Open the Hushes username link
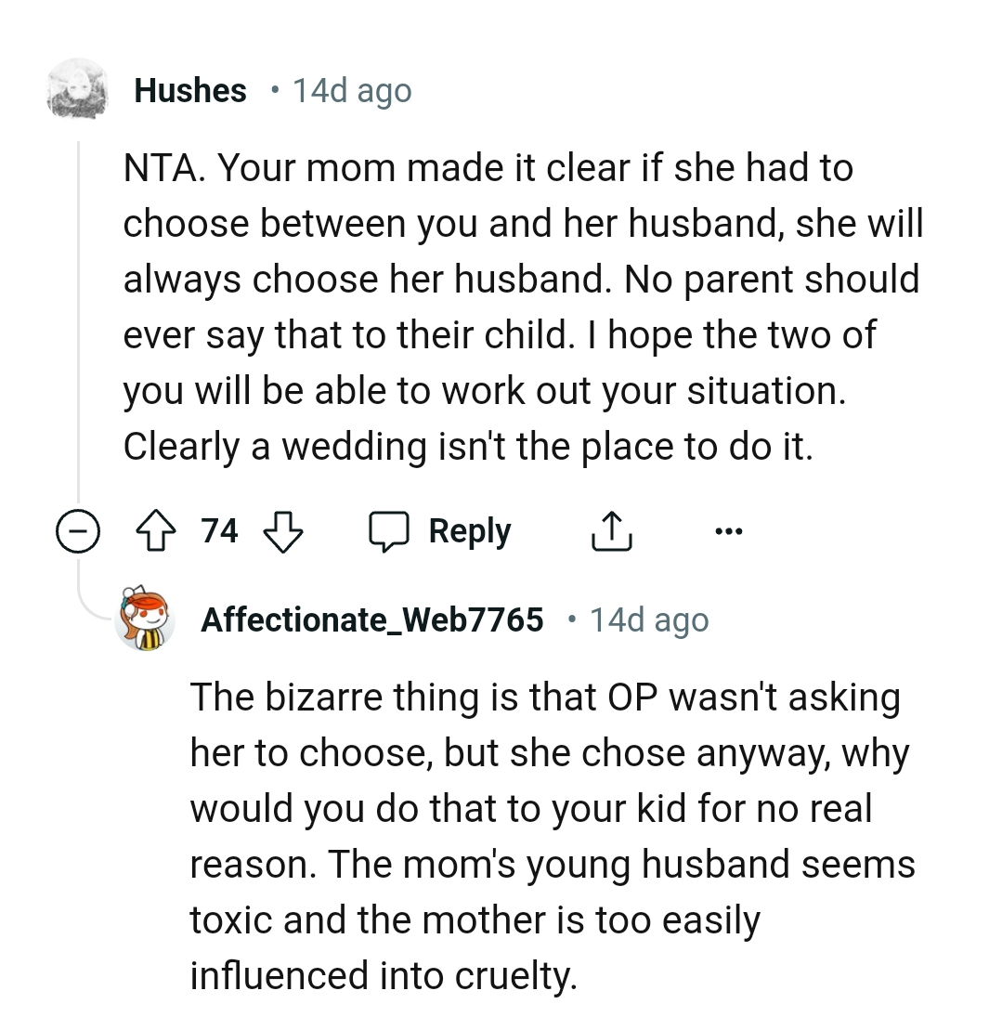The width and height of the screenshot is (1002, 1030). [190, 91]
